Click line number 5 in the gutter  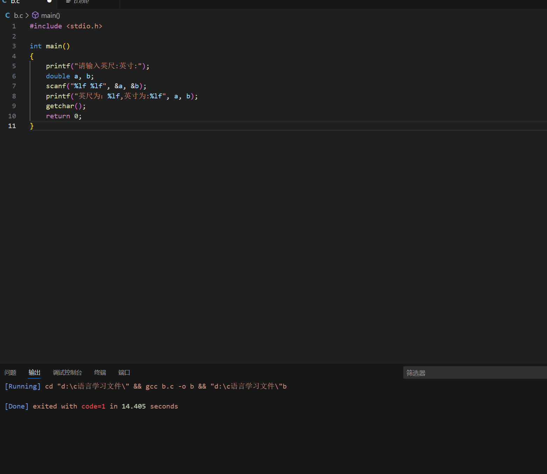click(14, 66)
